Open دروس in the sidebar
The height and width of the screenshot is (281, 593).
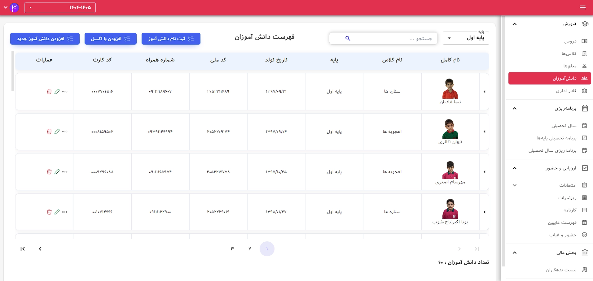[549, 41]
